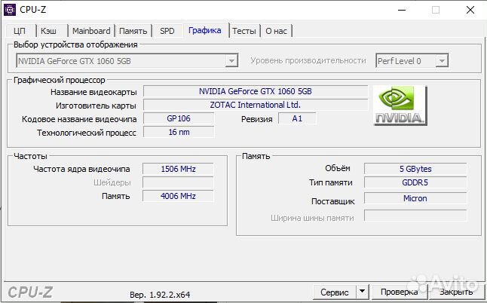487x303 pixels.
Task: Click the Изготовитель карты label
Action: (x=96, y=106)
